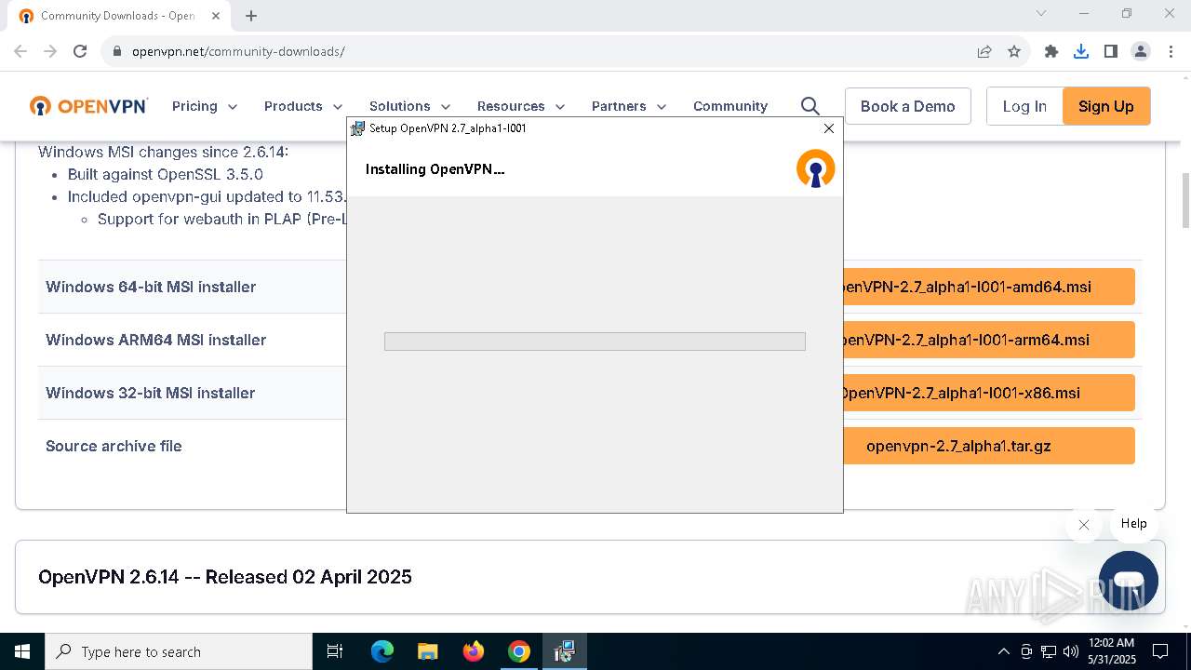Go back using browser back arrow
This screenshot has width=1191, height=670.
pyautogui.click(x=20, y=51)
